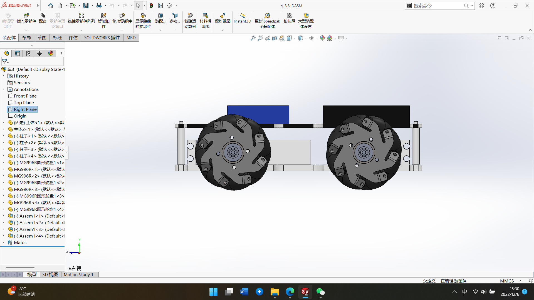
Task: Switch to Motion Study 1 tab
Action: [x=78, y=274]
